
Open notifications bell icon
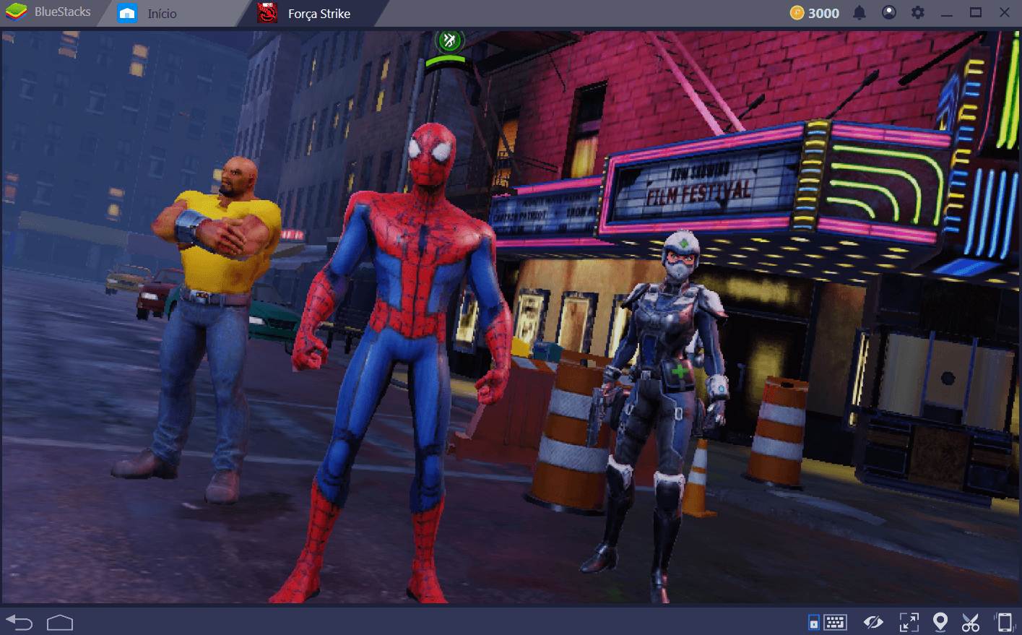pos(859,13)
